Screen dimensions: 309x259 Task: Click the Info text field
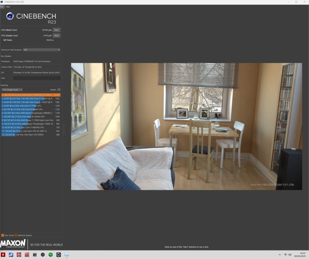[x=37, y=78]
